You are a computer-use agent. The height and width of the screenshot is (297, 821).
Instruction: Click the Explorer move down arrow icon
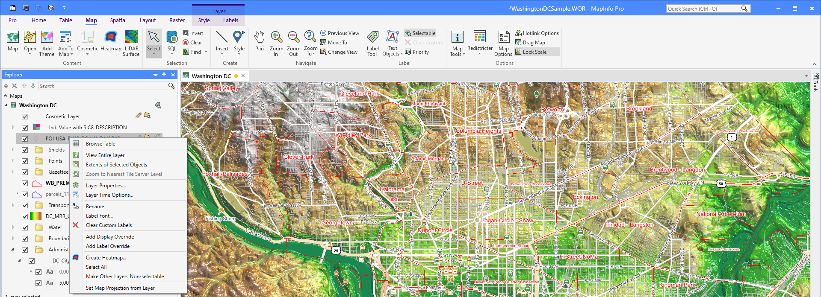point(33,86)
